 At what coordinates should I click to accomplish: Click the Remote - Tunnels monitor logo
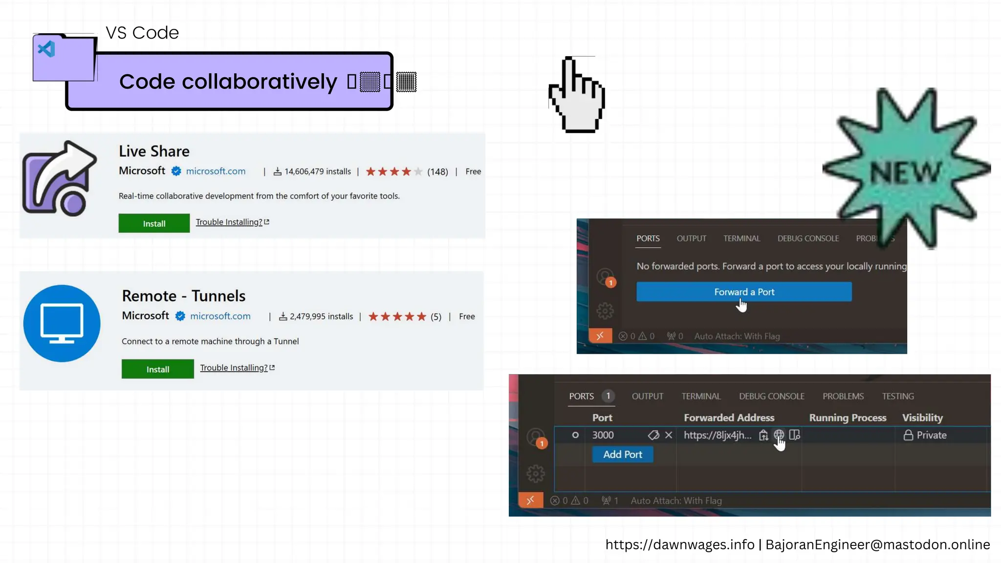(62, 324)
